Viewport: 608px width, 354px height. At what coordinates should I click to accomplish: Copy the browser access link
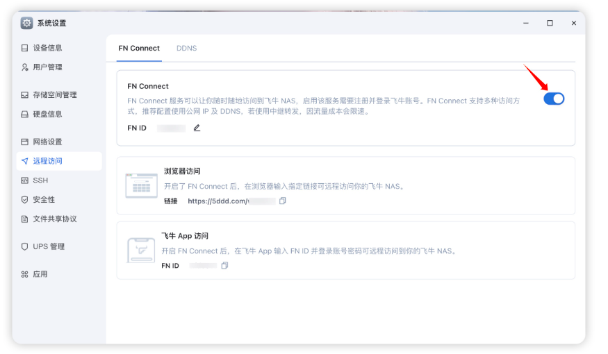(x=283, y=201)
